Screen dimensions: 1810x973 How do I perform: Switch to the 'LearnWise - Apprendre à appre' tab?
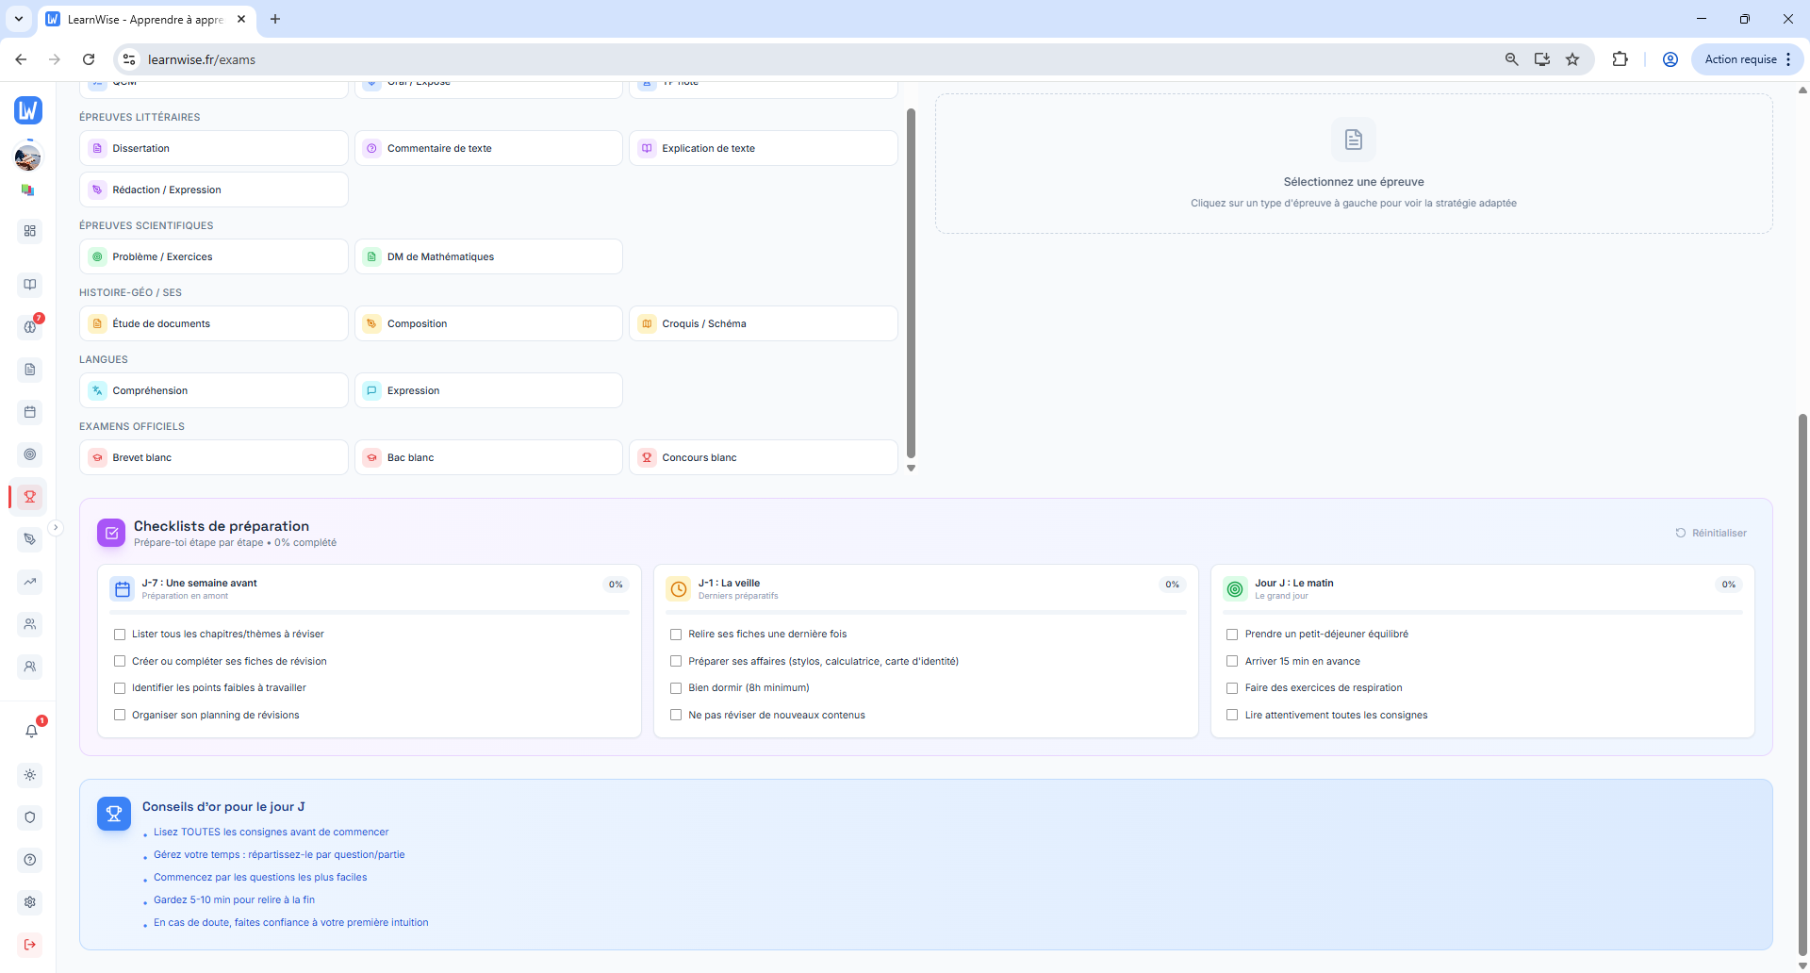(141, 19)
